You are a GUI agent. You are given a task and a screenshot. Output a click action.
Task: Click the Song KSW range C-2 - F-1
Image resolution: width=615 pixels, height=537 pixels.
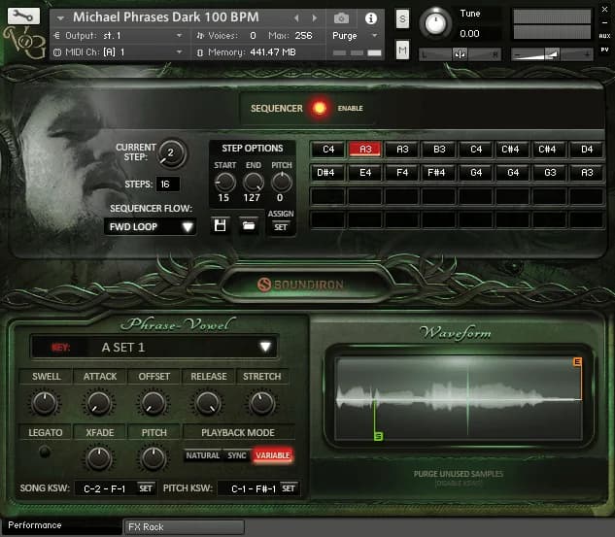tap(105, 488)
